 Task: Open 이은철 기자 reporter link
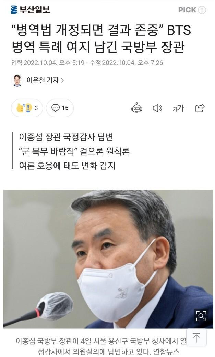pos(43,80)
